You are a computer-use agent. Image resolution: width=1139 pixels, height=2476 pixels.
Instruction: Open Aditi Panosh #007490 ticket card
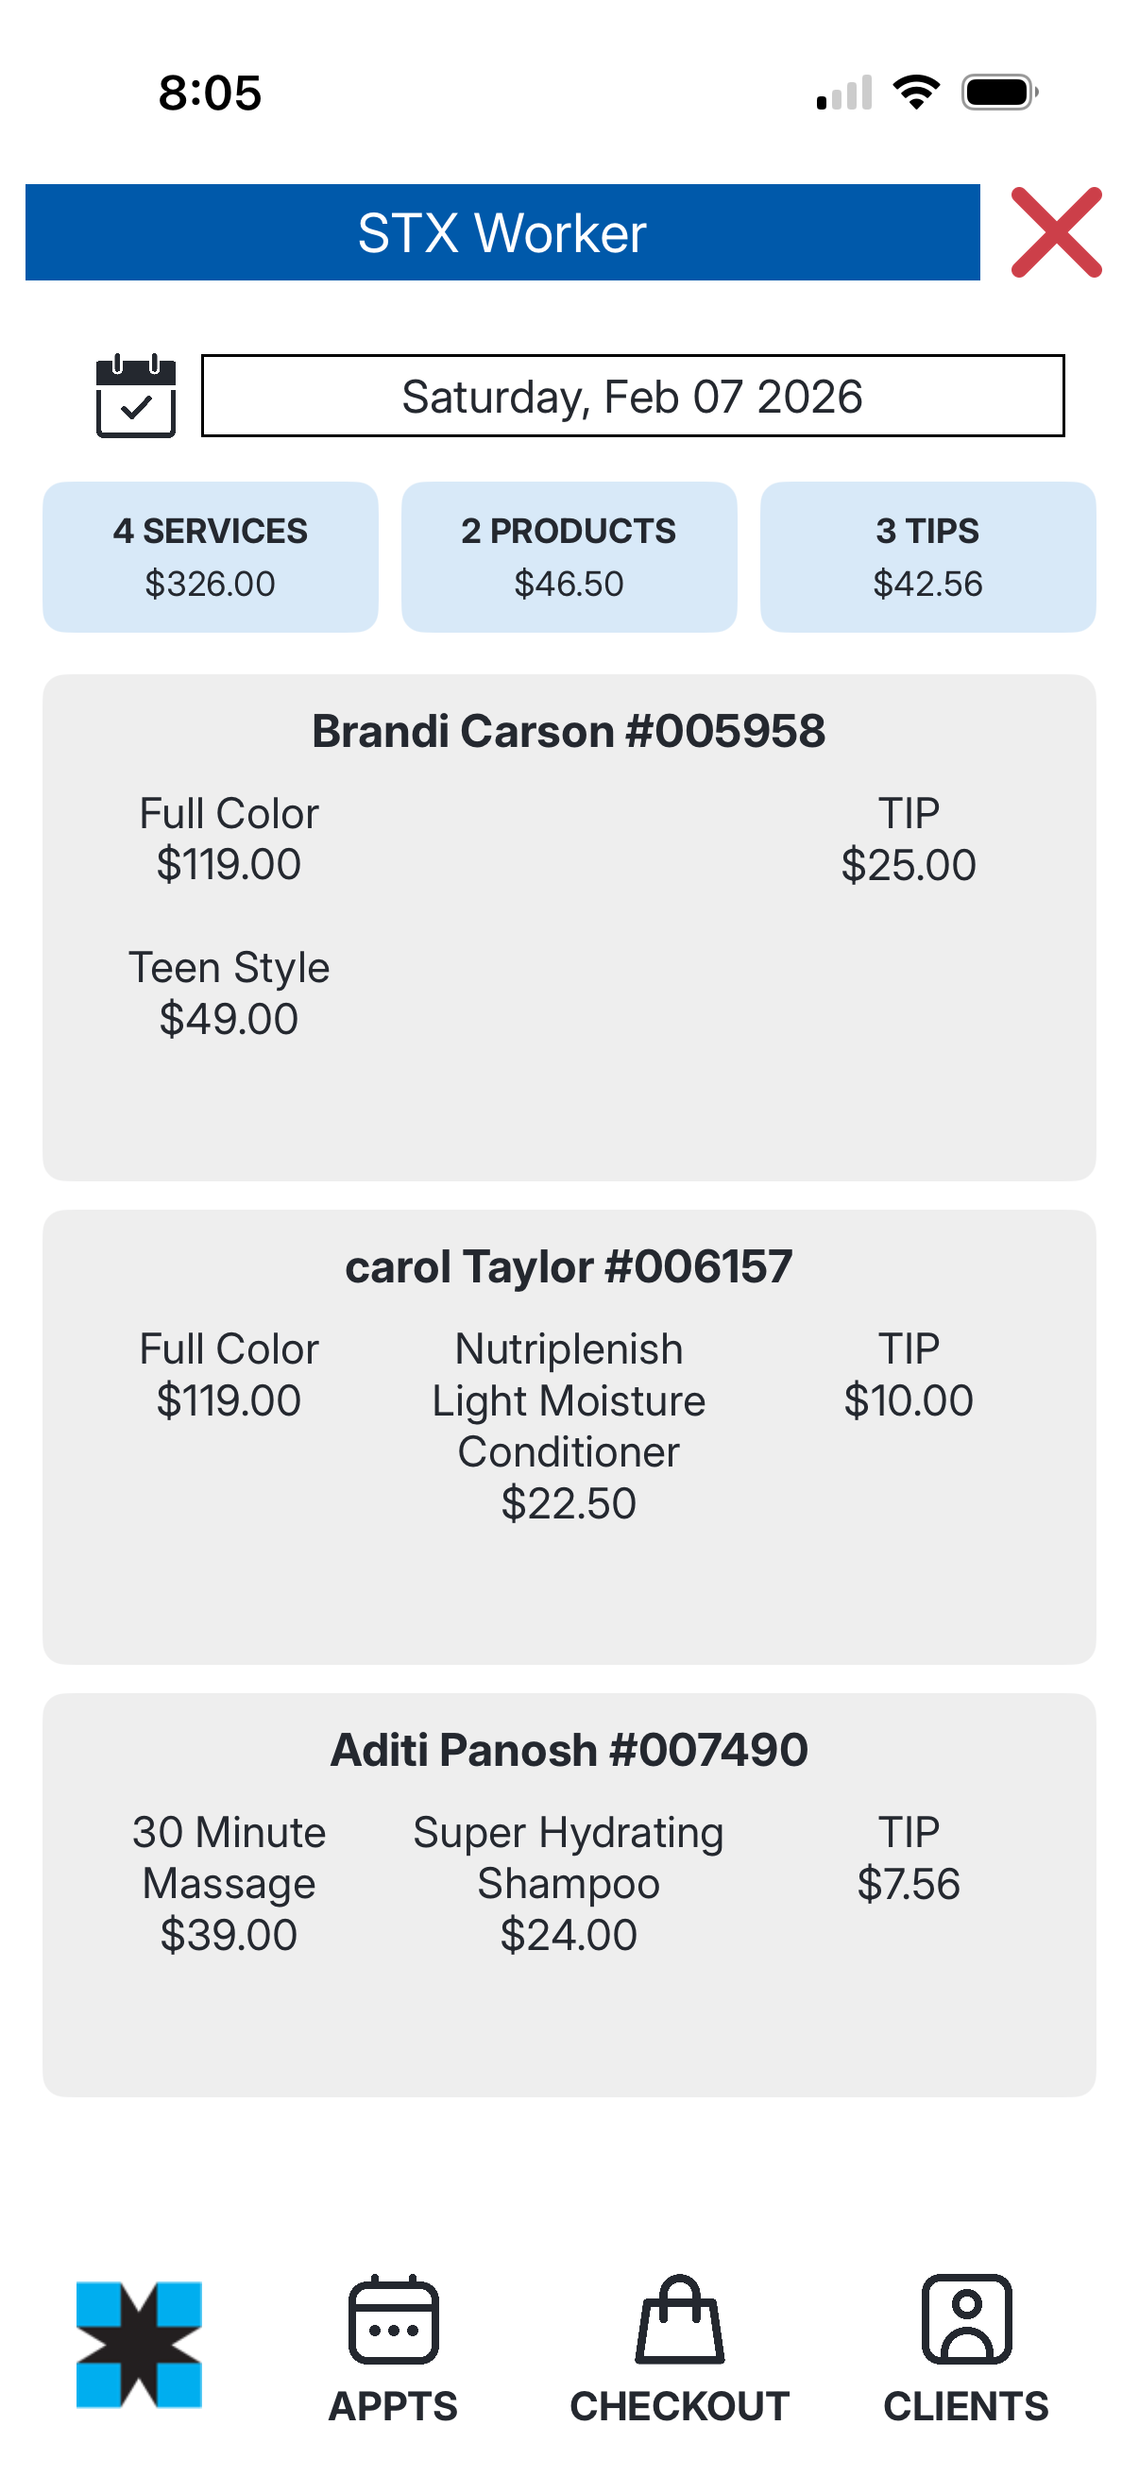[569, 1751]
